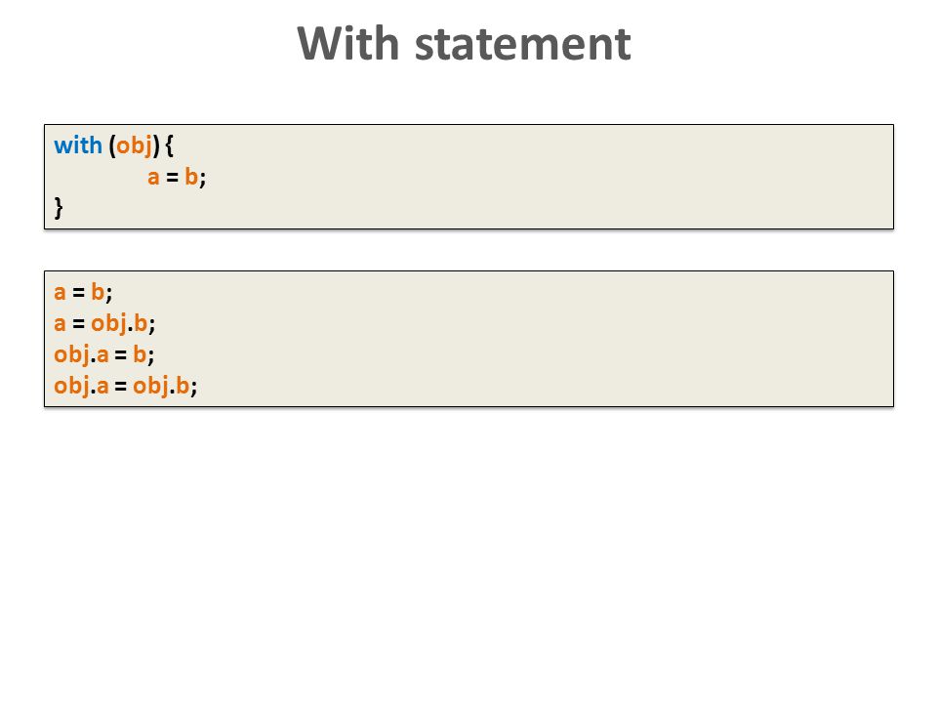Click the indented 'a = b;' line in with block
Viewport: 937px width, 703px height.
(177, 177)
